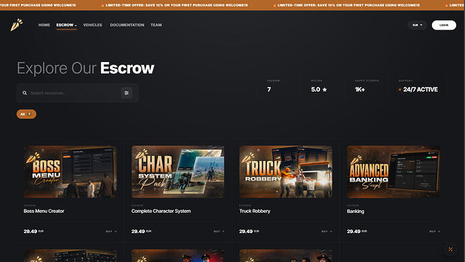Buy the Complete Character System
The image size is (465, 262).
[x=219, y=232]
